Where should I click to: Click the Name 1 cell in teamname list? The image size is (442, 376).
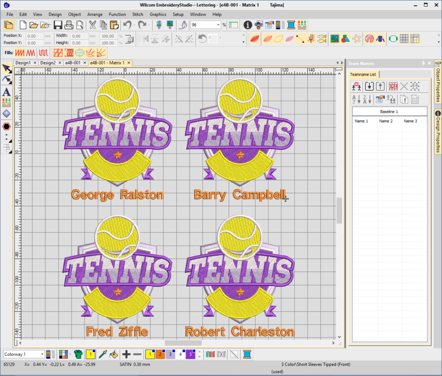(361, 121)
